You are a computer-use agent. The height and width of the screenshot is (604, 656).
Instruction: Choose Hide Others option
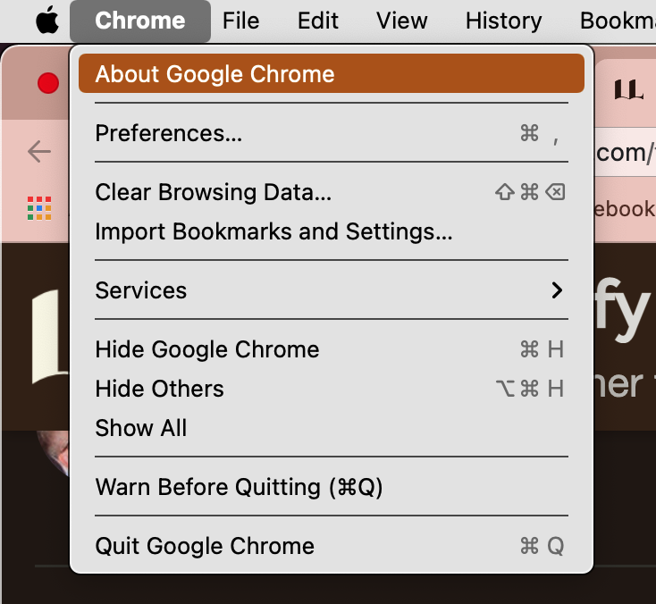pyautogui.click(x=332, y=389)
